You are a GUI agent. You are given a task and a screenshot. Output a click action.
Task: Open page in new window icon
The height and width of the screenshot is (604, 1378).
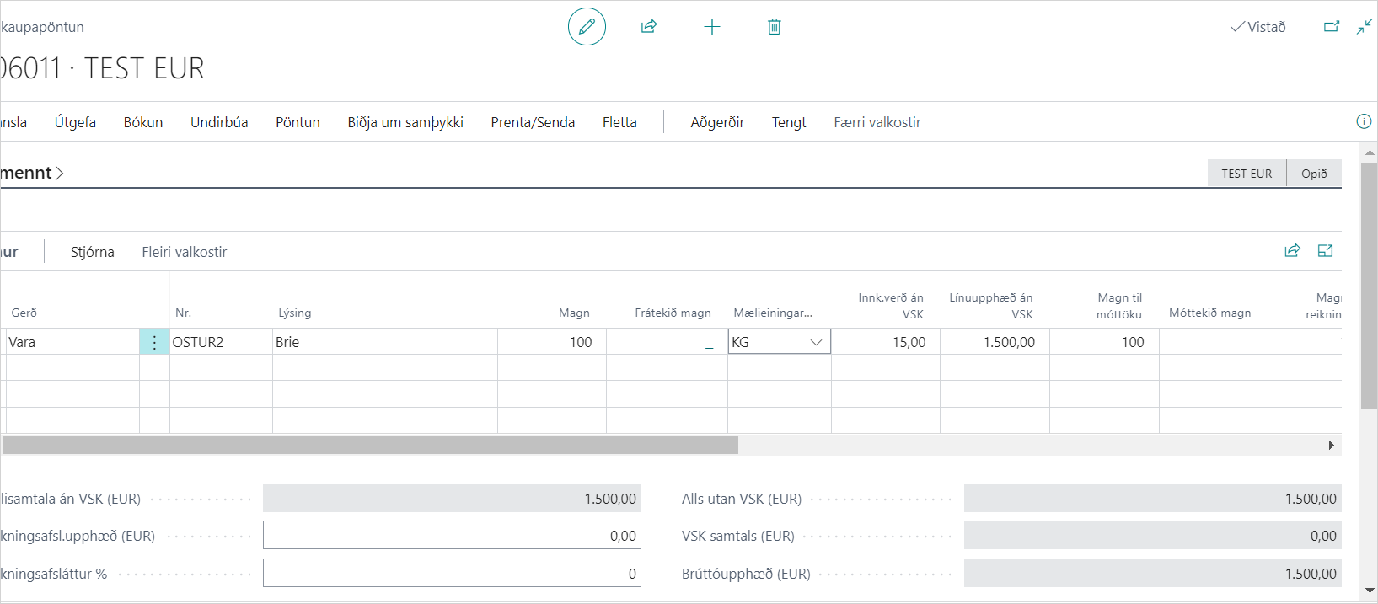pyautogui.click(x=1332, y=27)
